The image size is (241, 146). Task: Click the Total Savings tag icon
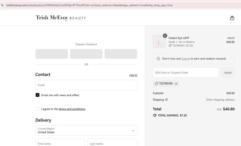coord(155,115)
